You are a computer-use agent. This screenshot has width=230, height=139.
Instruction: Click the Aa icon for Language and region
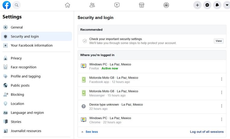[6, 113]
